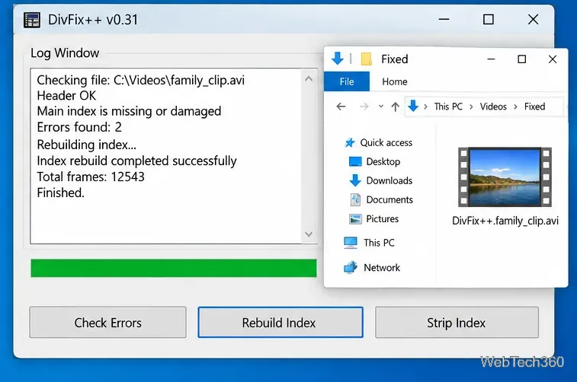This screenshot has width=577, height=382.
Task: Click the blue arrow icon in address bar
Action: [x=413, y=106]
